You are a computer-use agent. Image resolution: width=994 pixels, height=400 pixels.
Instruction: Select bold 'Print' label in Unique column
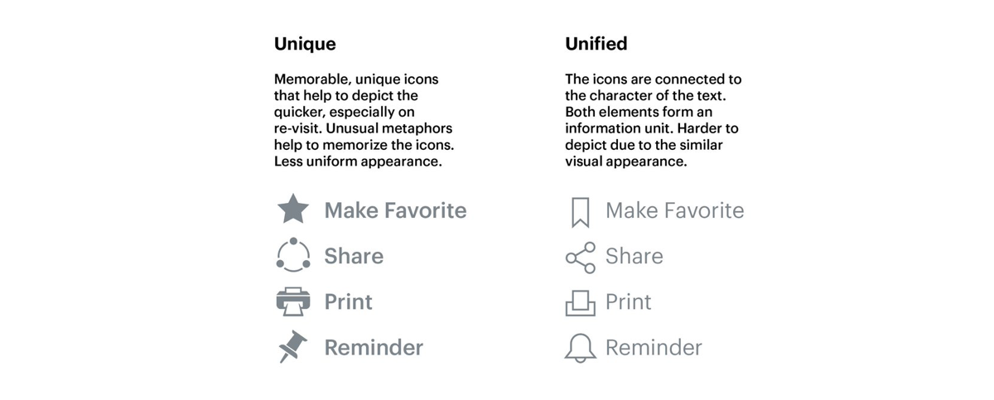point(348,302)
